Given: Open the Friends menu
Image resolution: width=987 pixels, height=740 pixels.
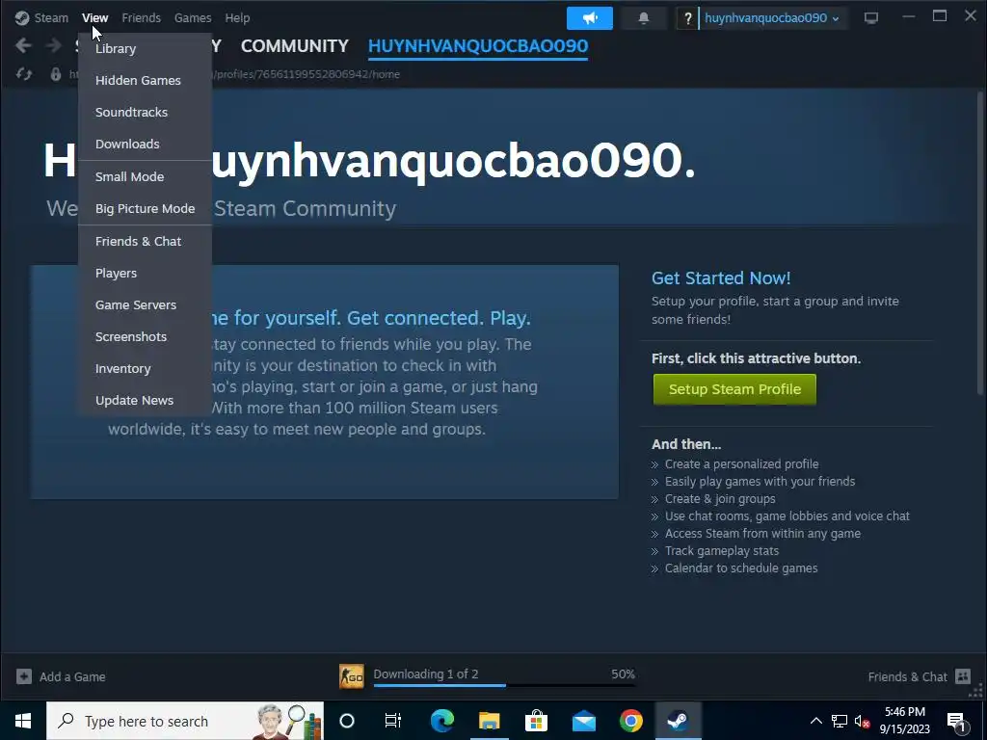Looking at the screenshot, I should 141,17.
